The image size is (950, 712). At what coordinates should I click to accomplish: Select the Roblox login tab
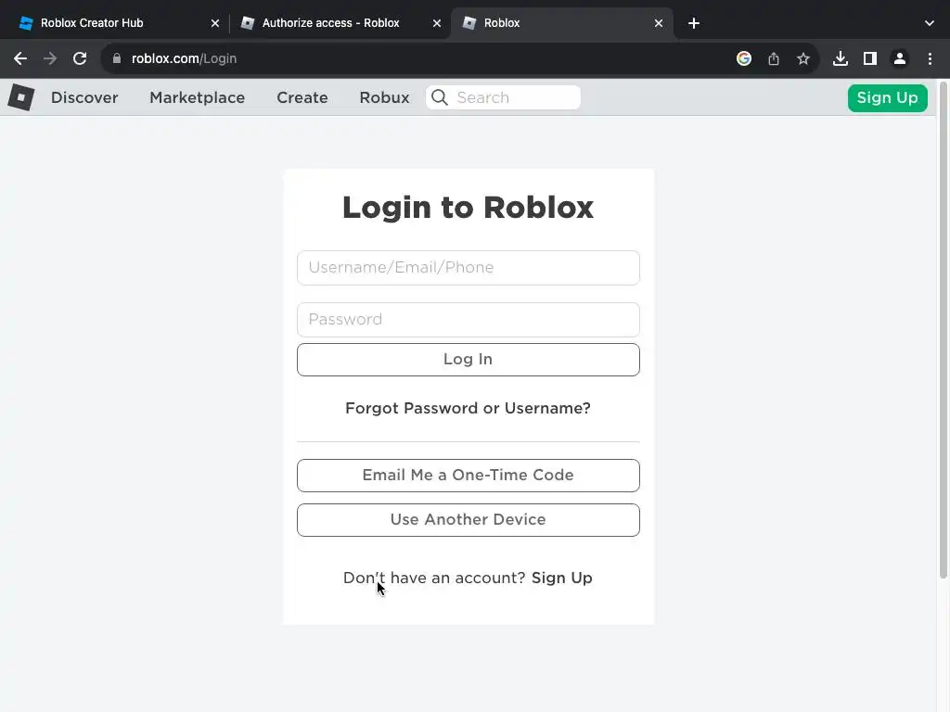pos(560,23)
